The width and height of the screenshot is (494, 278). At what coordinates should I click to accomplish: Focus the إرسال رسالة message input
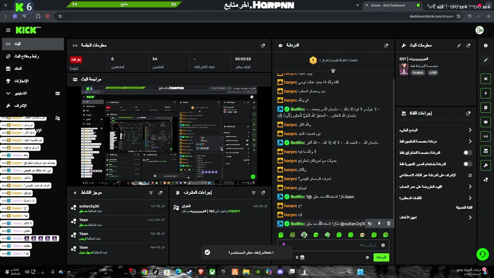click(x=333, y=245)
